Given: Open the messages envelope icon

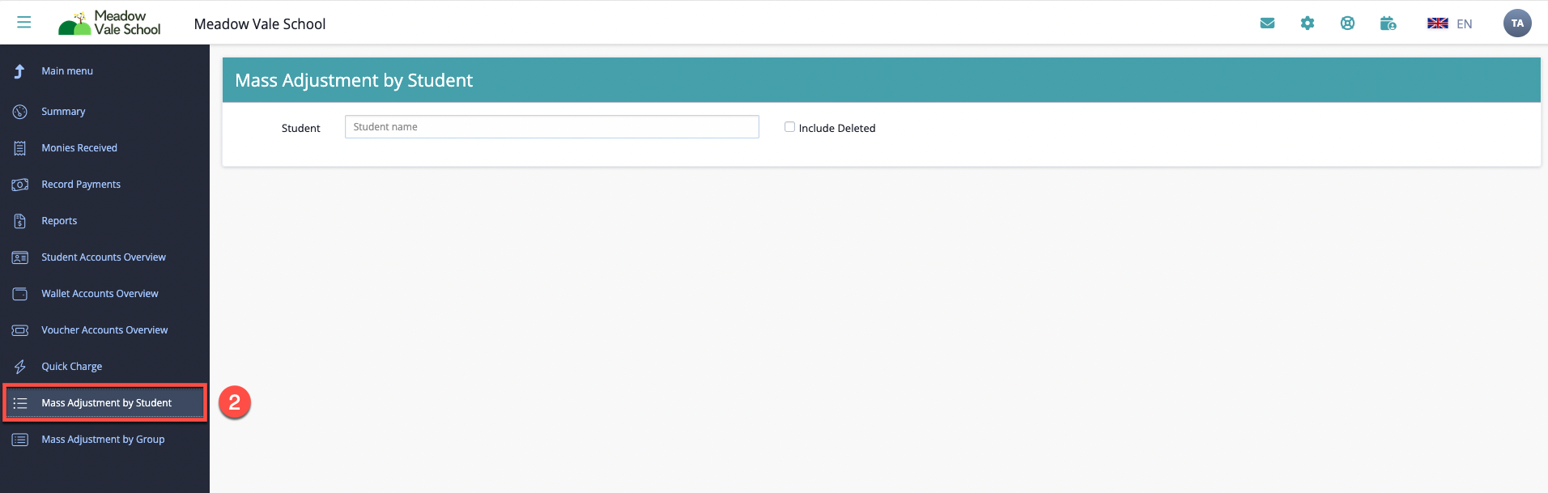Looking at the screenshot, I should point(1268,23).
